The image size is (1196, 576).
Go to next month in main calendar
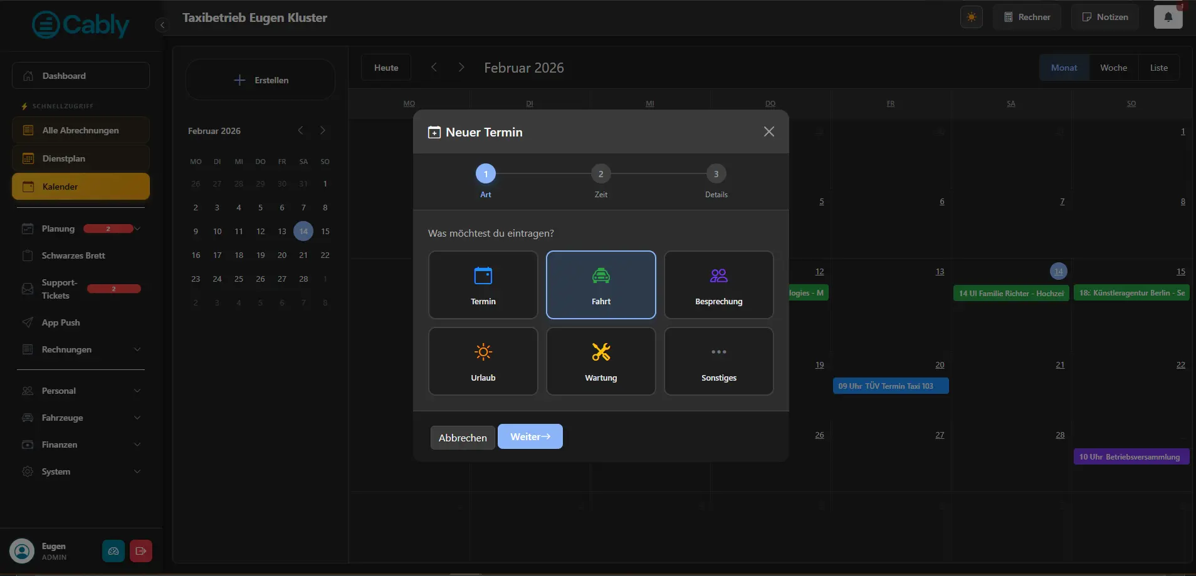[461, 67]
